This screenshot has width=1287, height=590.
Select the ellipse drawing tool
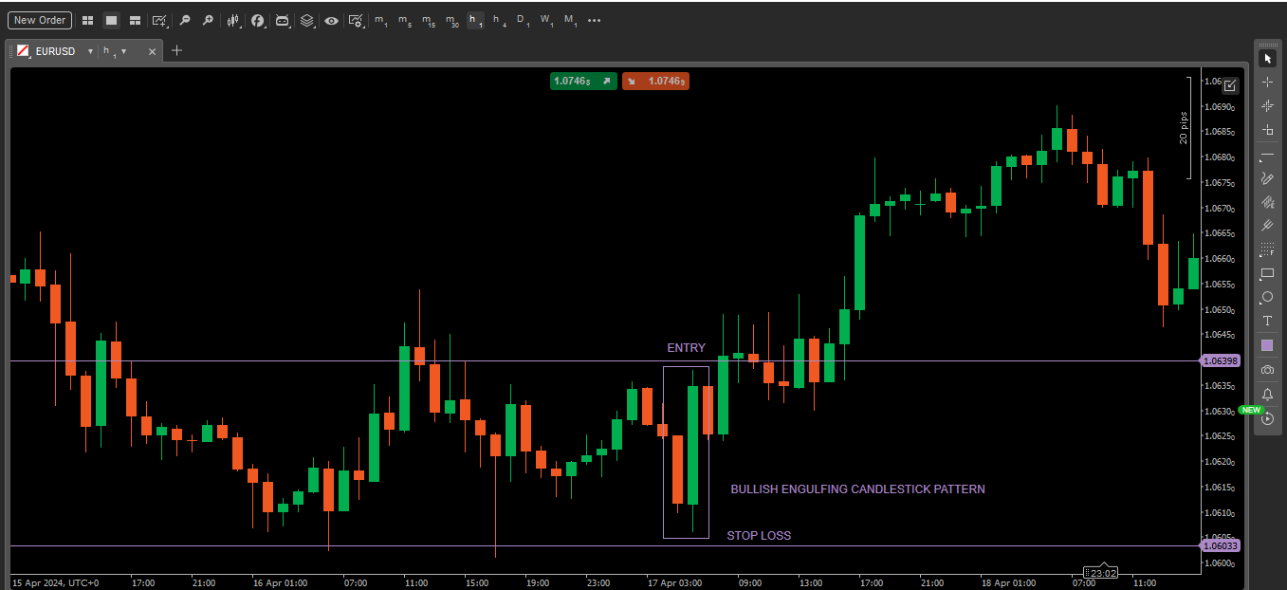point(1267,297)
